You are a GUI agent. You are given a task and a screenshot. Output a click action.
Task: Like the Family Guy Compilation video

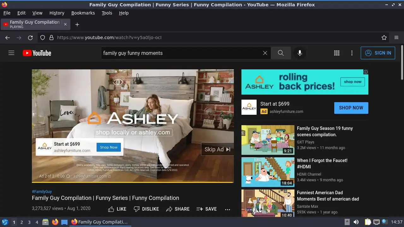click(x=117, y=209)
